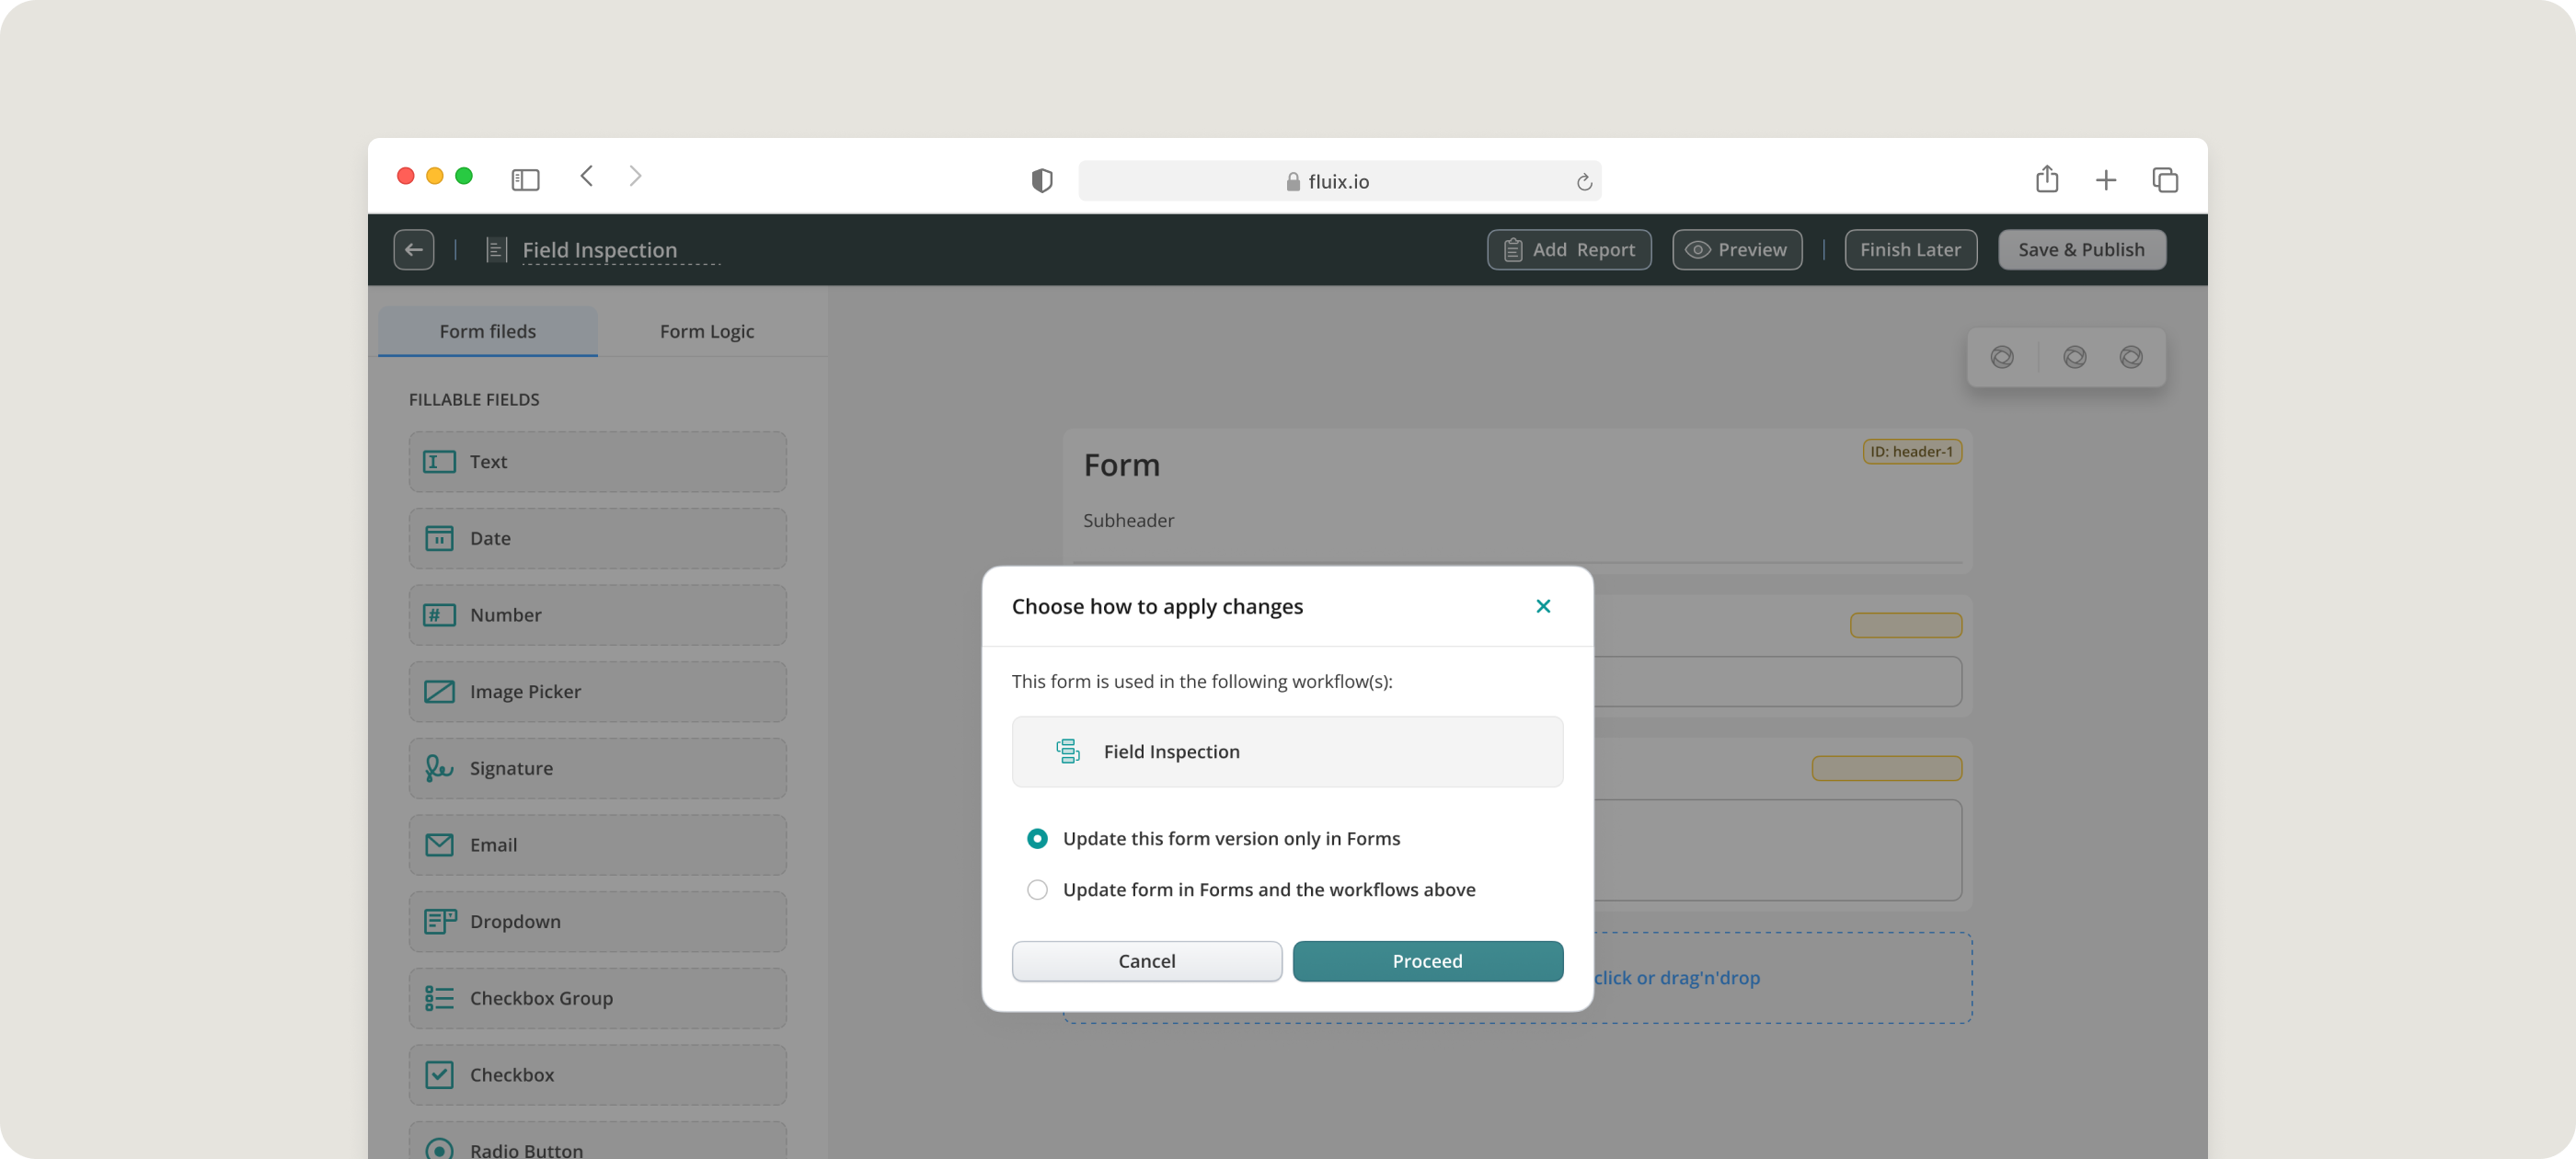The width and height of the screenshot is (2576, 1159).
Task: Click the privacy shield icon
Action: click(x=1041, y=181)
